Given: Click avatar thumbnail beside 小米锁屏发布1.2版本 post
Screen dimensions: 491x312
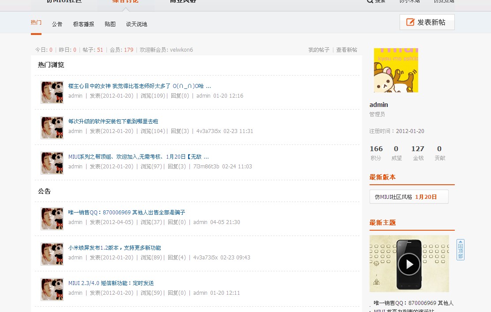Looking at the screenshot, I should pyautogui.click(x=52, y=255).
